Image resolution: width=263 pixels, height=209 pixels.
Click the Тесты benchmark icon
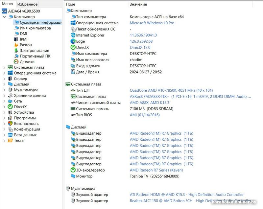pos(10,140)
